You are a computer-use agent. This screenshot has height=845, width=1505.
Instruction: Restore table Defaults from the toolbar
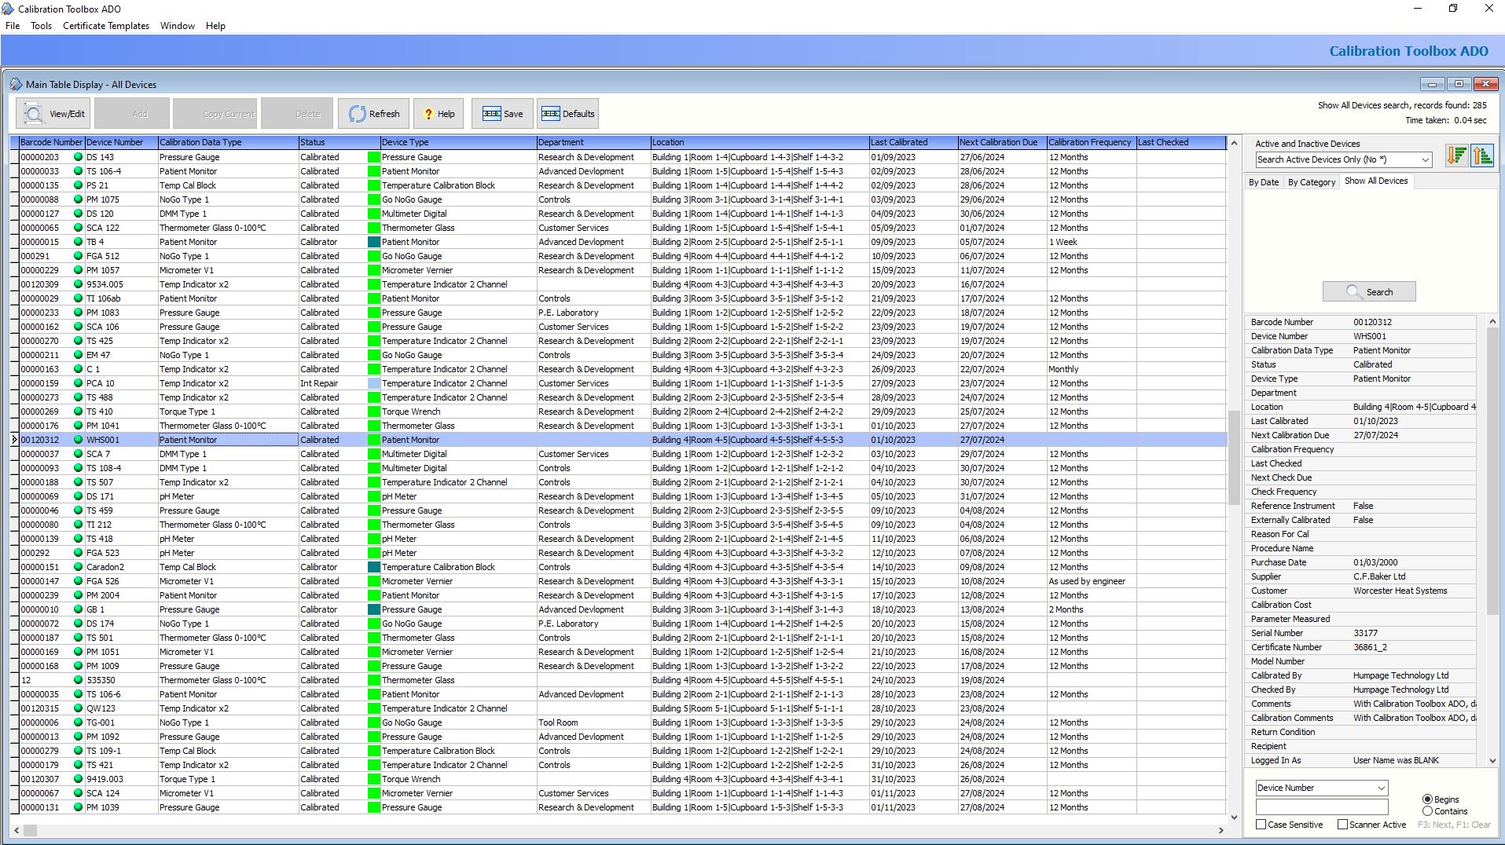tap(568, 114)
